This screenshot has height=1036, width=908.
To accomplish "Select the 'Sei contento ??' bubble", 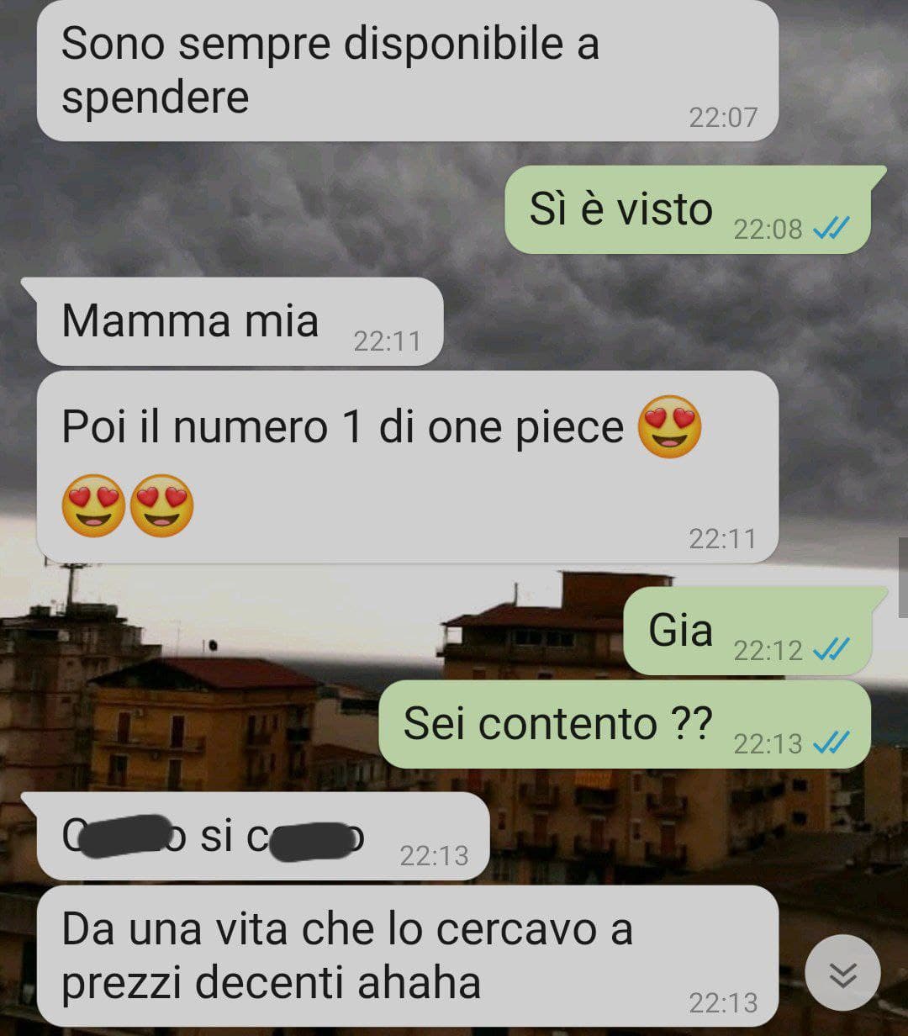I will (x=625, y=725).
